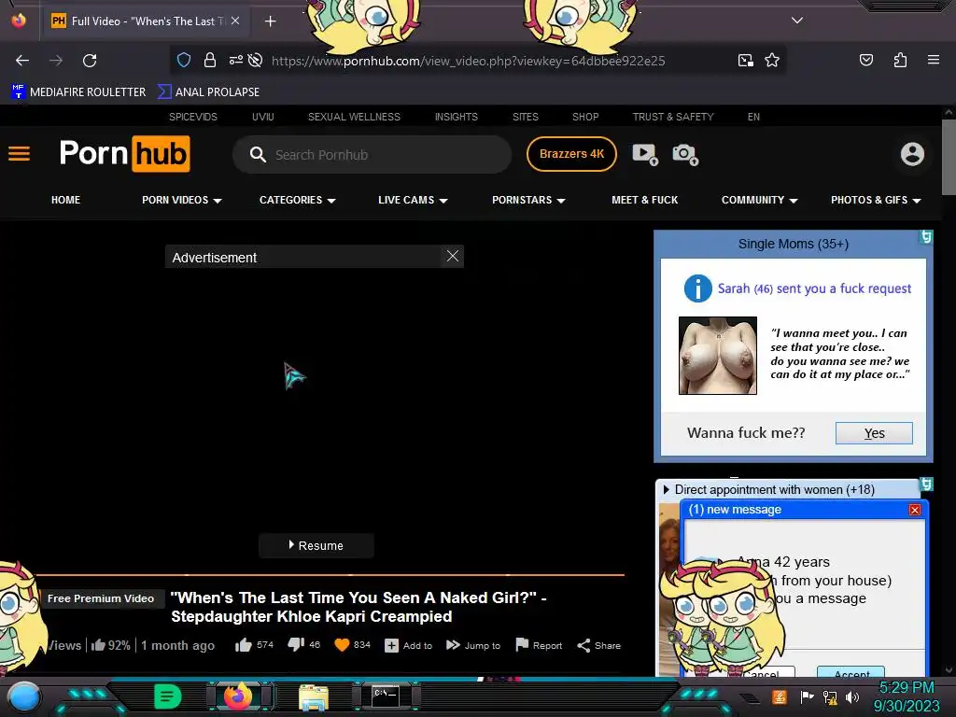The width and height of the screenshot is (956, 717).
Task: Focus the site search field
Action: coord(372,154)
